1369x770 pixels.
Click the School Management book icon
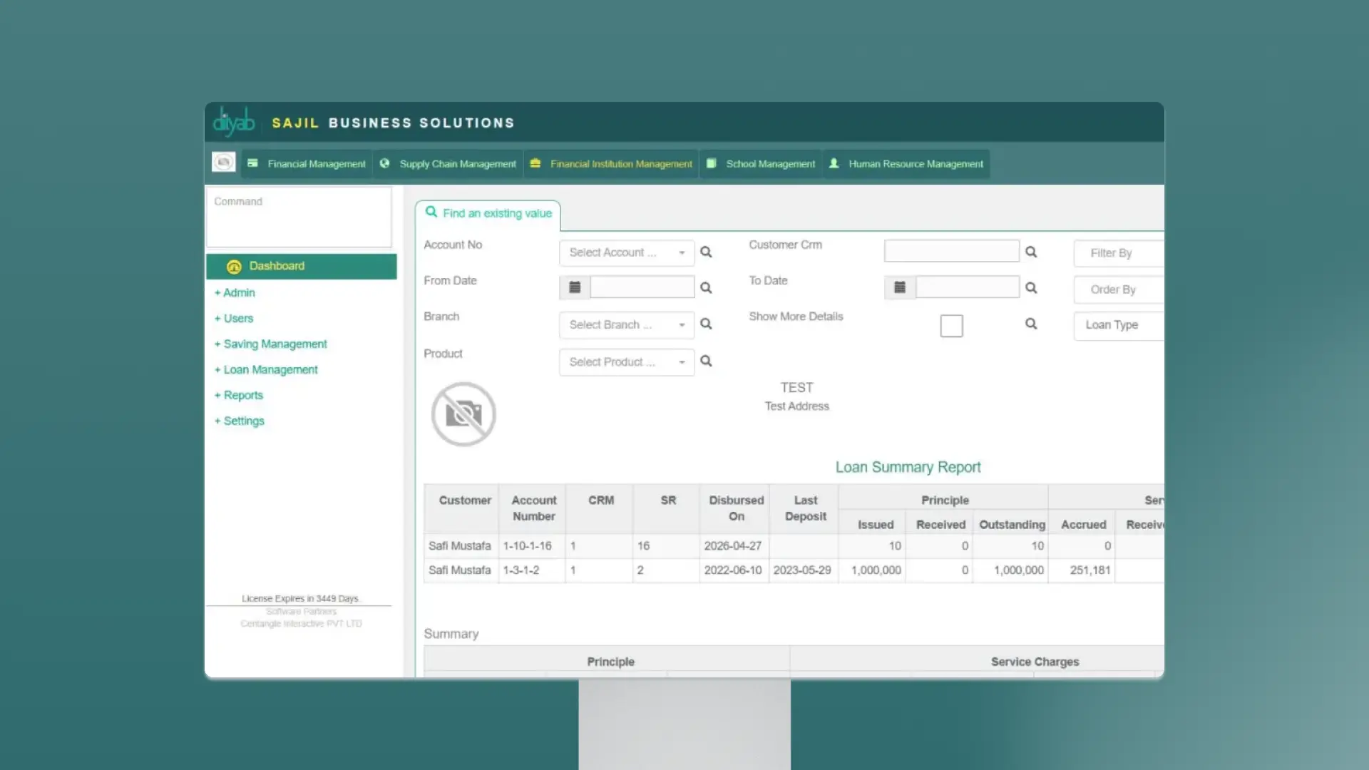(711, 163)
